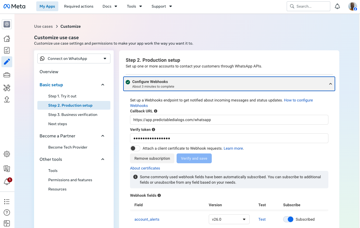This screenshot has height=228, width=360.
Task: Collapse the Configure Webhooks panel chevron
Action: 331,84
